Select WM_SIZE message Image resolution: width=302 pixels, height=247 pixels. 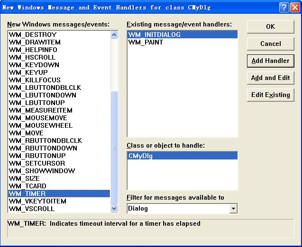[x=59, y=178]
